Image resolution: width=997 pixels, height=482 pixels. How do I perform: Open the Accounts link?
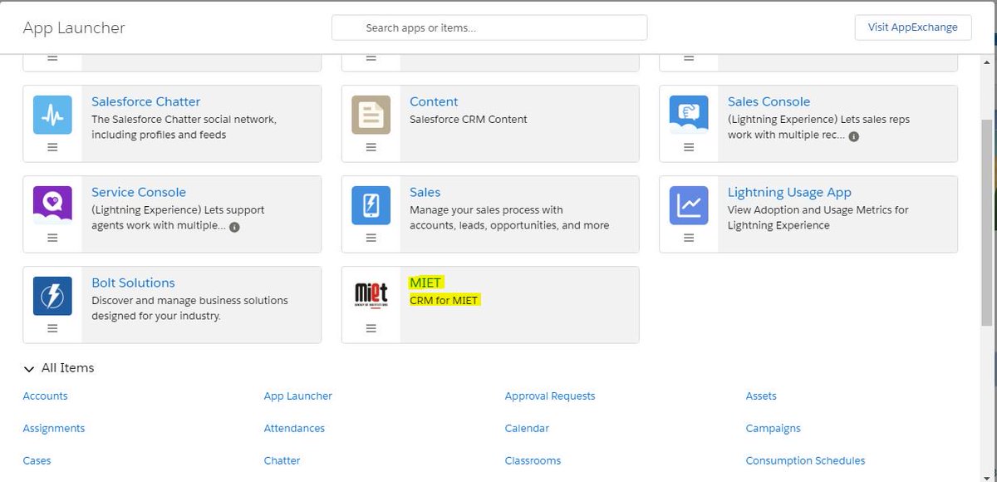(x=45, y=396)
